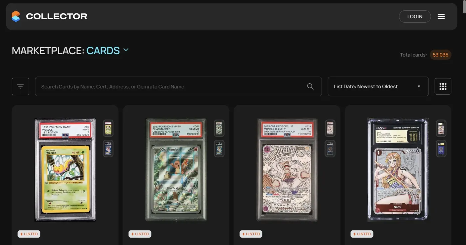Click the LISTED badge under Nami
466x245 pixels.
point(362,234)
